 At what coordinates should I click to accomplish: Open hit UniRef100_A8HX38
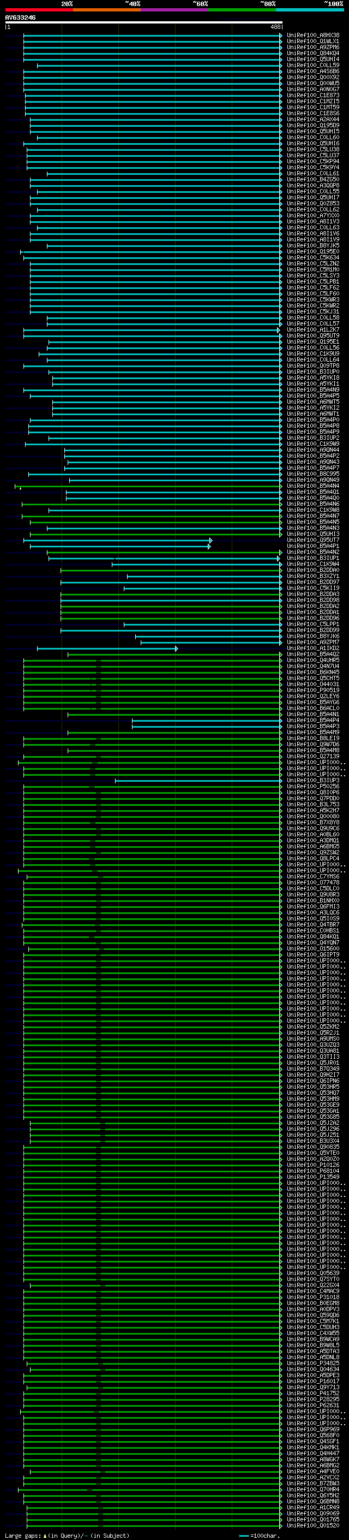313,36
